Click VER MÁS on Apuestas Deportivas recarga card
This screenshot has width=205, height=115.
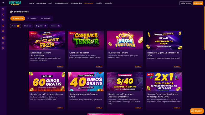pyautogui.click(x=138, y=108)
